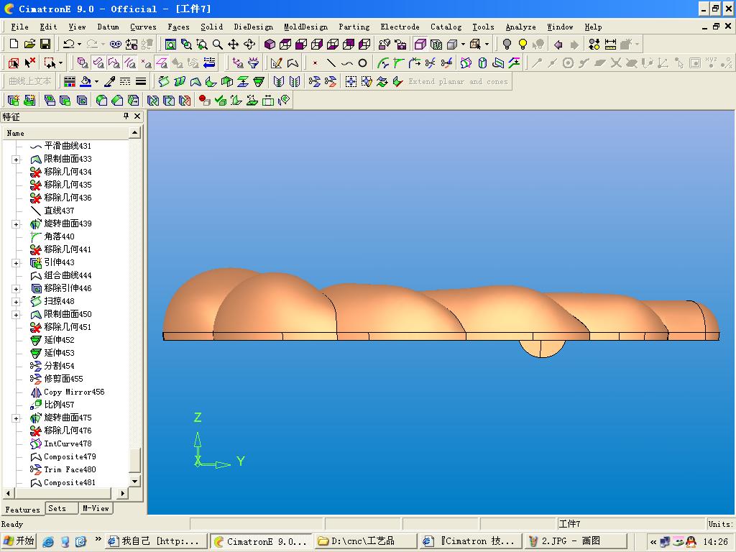Toggle the yellow Show light bulb
736x552 pixels.
point(523,44)
